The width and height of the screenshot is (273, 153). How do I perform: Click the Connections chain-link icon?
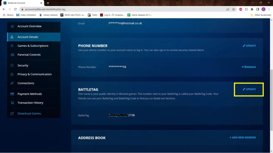click(12, 83)
